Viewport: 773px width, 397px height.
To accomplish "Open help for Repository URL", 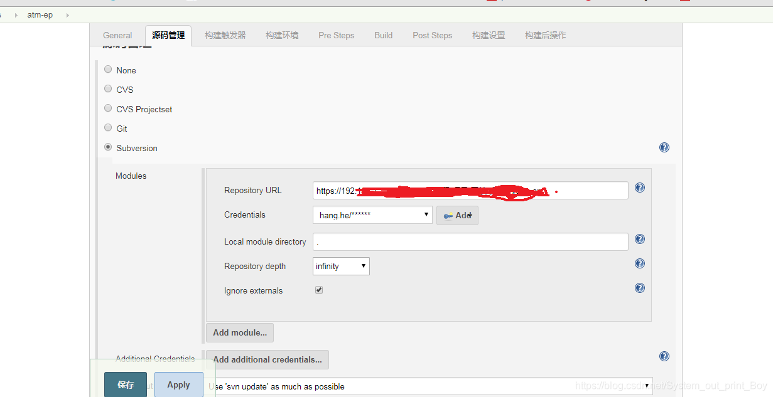I will (x=640, y=188).
